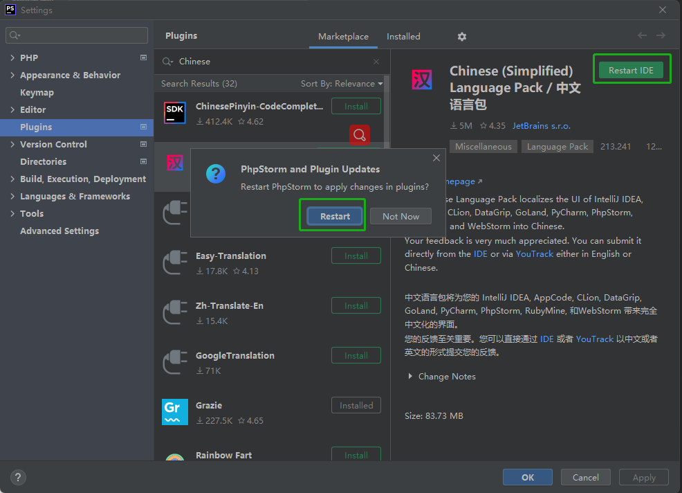This screenshot has height=493, width=682.
Task: Open the plugins gear settings menu
Action: pos(462,37)
